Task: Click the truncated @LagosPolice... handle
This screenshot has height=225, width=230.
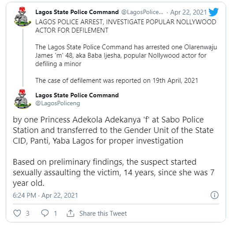Action: coord(142,12)
